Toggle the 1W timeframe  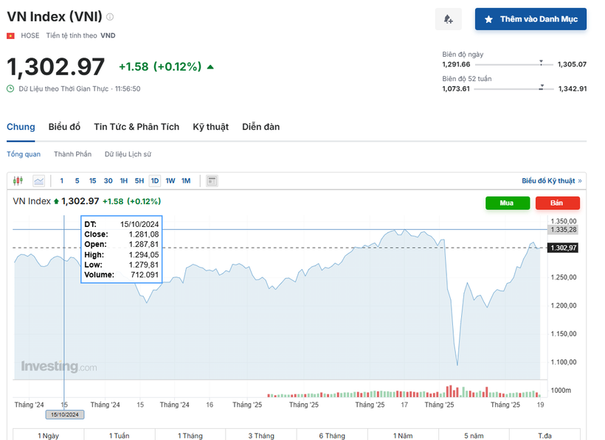click(170, 180)
